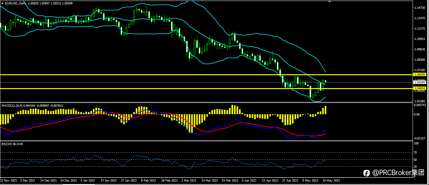Click the 22 Nov 2021 date label
429x185 pixels.
coord(8,181)
